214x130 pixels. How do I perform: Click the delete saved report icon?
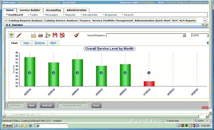[62, 35]
